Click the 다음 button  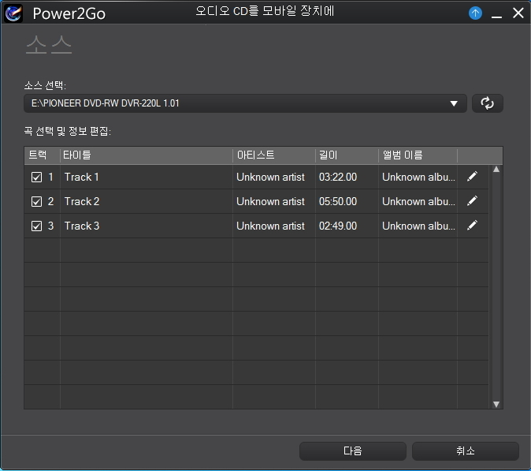(352, 450)
